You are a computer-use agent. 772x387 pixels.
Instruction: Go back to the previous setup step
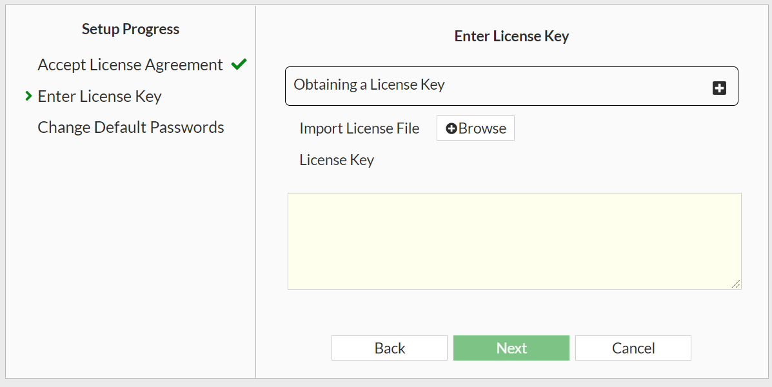click(x=389, y=348)
